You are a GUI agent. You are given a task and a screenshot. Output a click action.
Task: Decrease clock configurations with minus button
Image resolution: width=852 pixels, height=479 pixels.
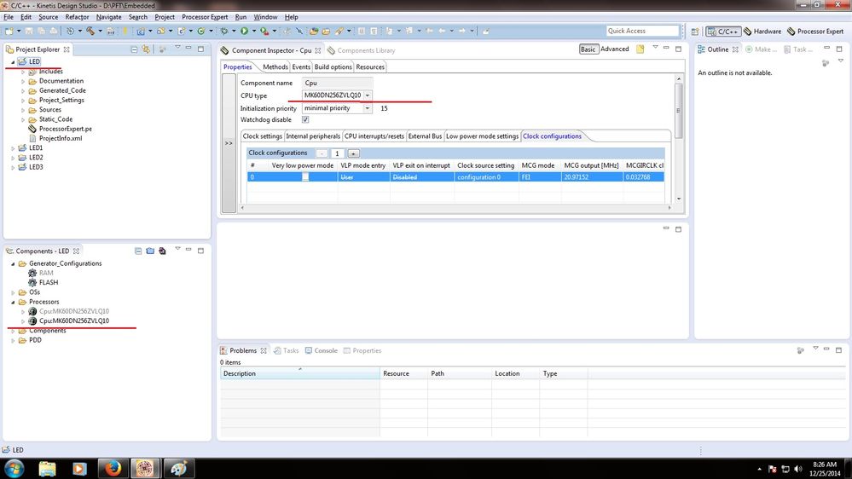tap(322, 153)
